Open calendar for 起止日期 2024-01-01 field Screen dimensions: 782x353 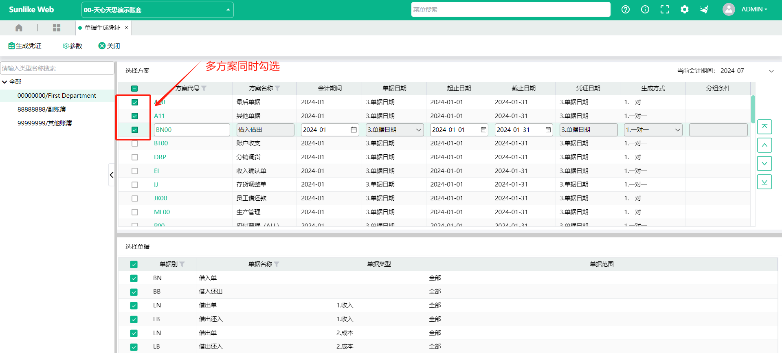[x=483, y=130]
